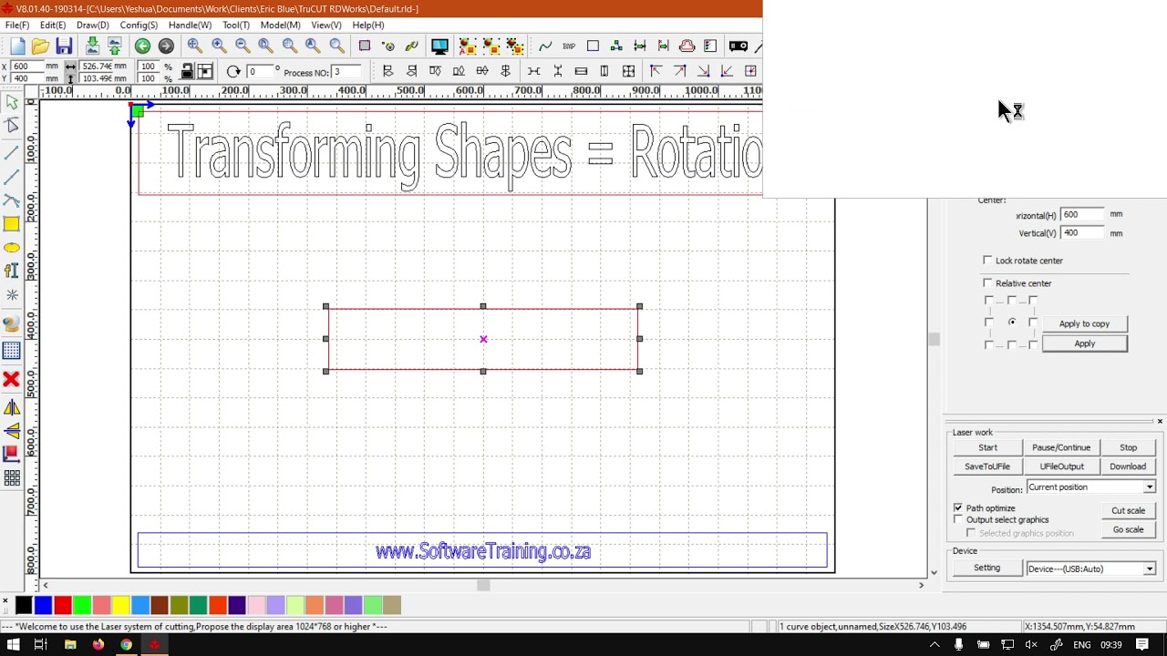Open Chrome from the taskbar
The height and width of the screenshot is (656, 1167).
[x=126, y=645]
